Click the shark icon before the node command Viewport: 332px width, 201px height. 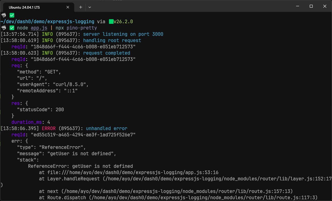pyautogui.click(x=3, y=28)
